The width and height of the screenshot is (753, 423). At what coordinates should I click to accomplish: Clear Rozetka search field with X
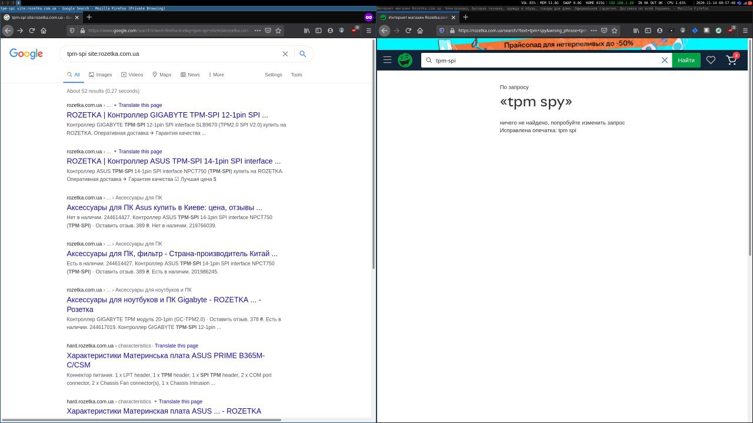coord(665,61)
